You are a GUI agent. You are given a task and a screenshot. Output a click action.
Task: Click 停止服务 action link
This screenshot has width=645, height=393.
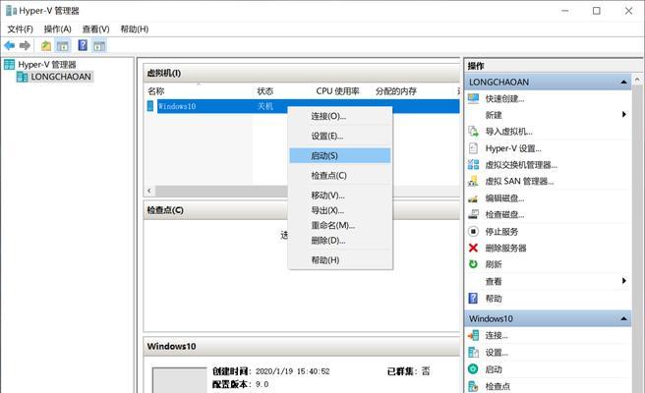(501, 232)
